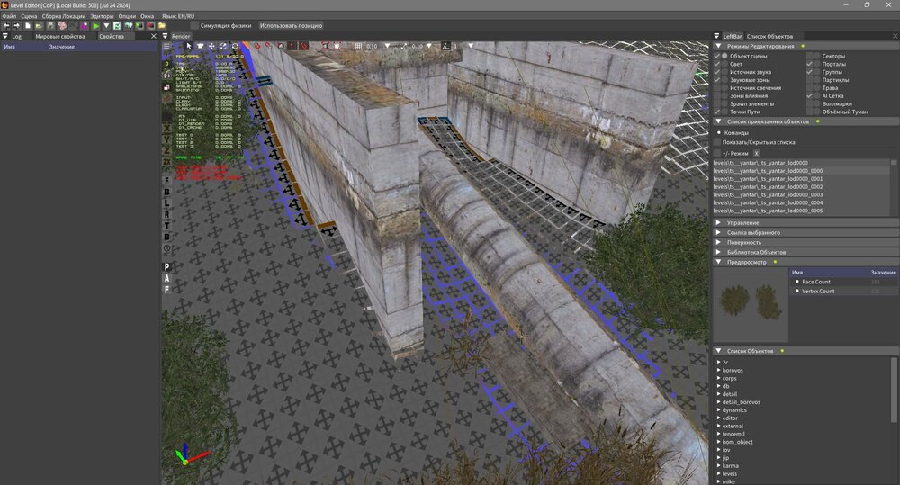
Task: Toggle the Порталы checkbox
Action: coord(810,64)
